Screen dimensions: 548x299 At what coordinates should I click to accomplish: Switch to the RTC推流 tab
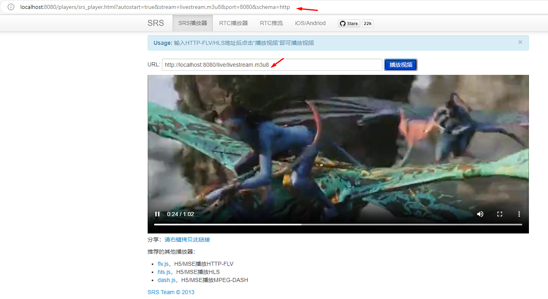tap(271, 23)
